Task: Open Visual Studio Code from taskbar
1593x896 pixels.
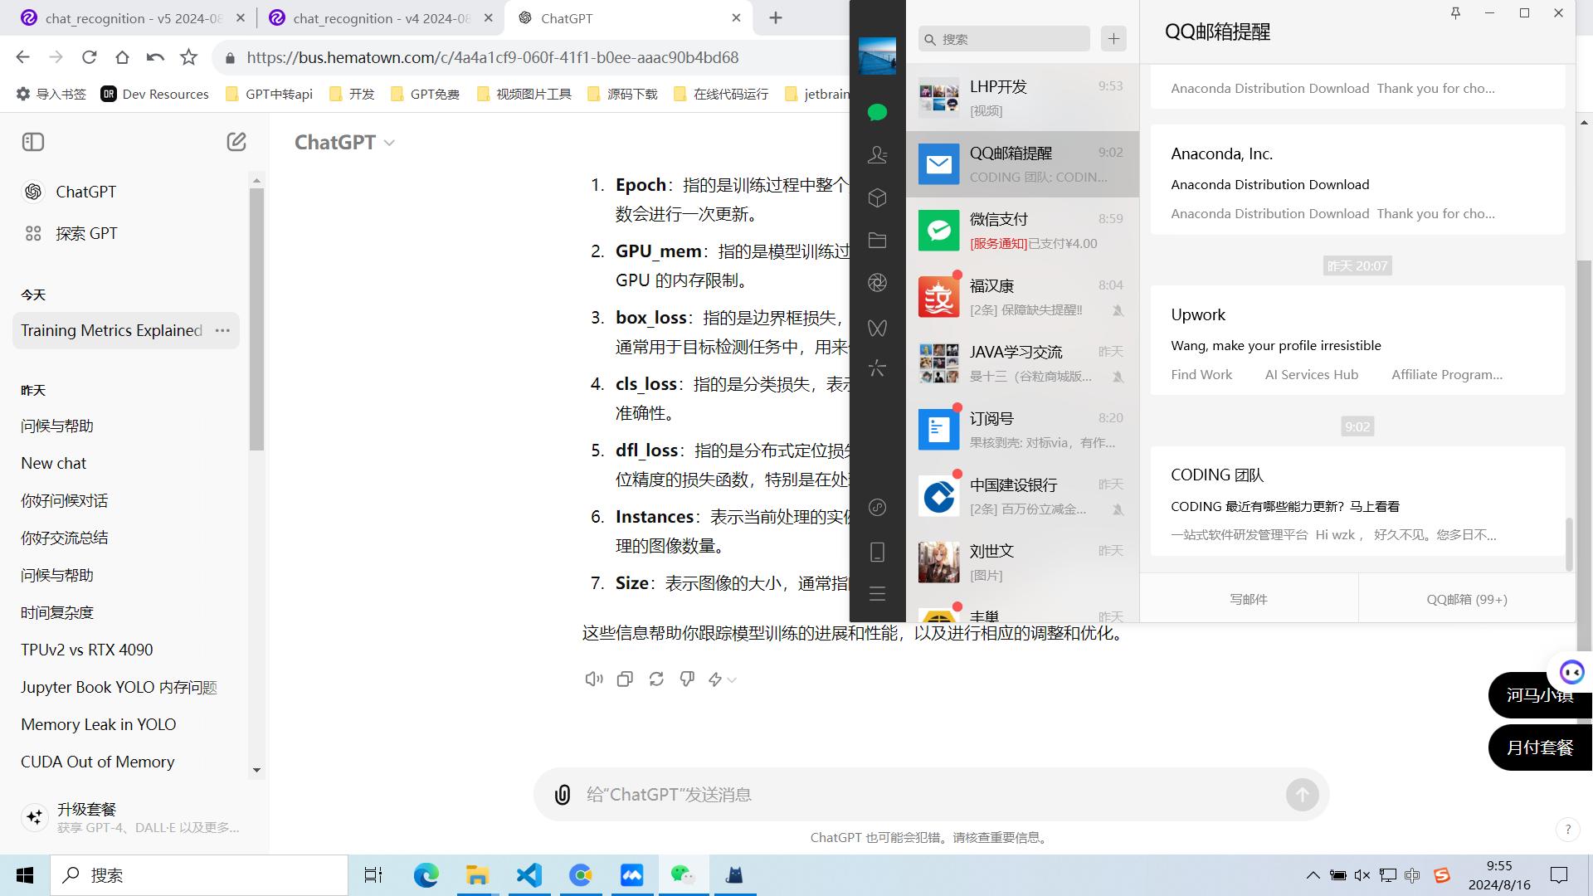Action: click(529, 875)
